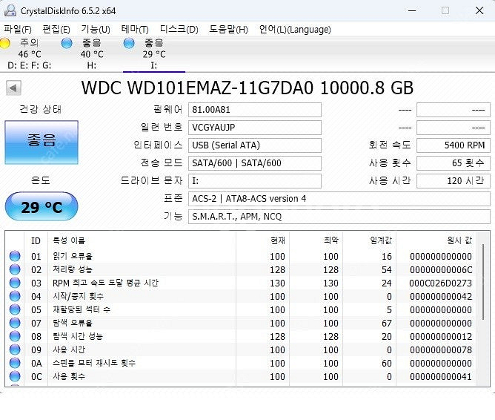Screen dimensions: 495x420
Task: Click status circle for attribute 07
Action: (x=15, y=323)
